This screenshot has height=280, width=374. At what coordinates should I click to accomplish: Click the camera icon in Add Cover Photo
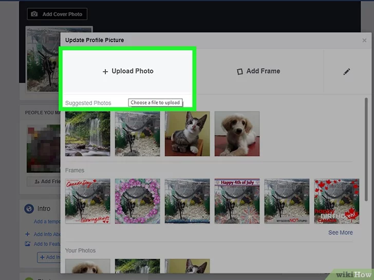click(x=34, y=14)
